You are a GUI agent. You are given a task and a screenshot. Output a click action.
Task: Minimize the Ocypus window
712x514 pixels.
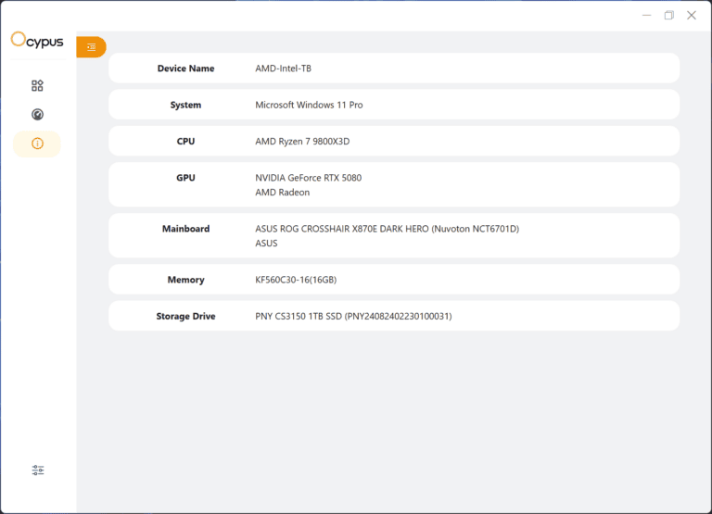point(647,15)
